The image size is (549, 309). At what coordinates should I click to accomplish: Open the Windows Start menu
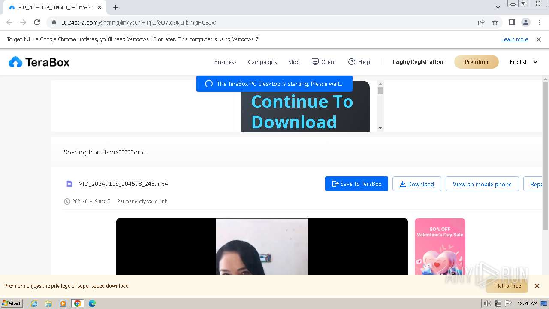click(x=12, y=303)
